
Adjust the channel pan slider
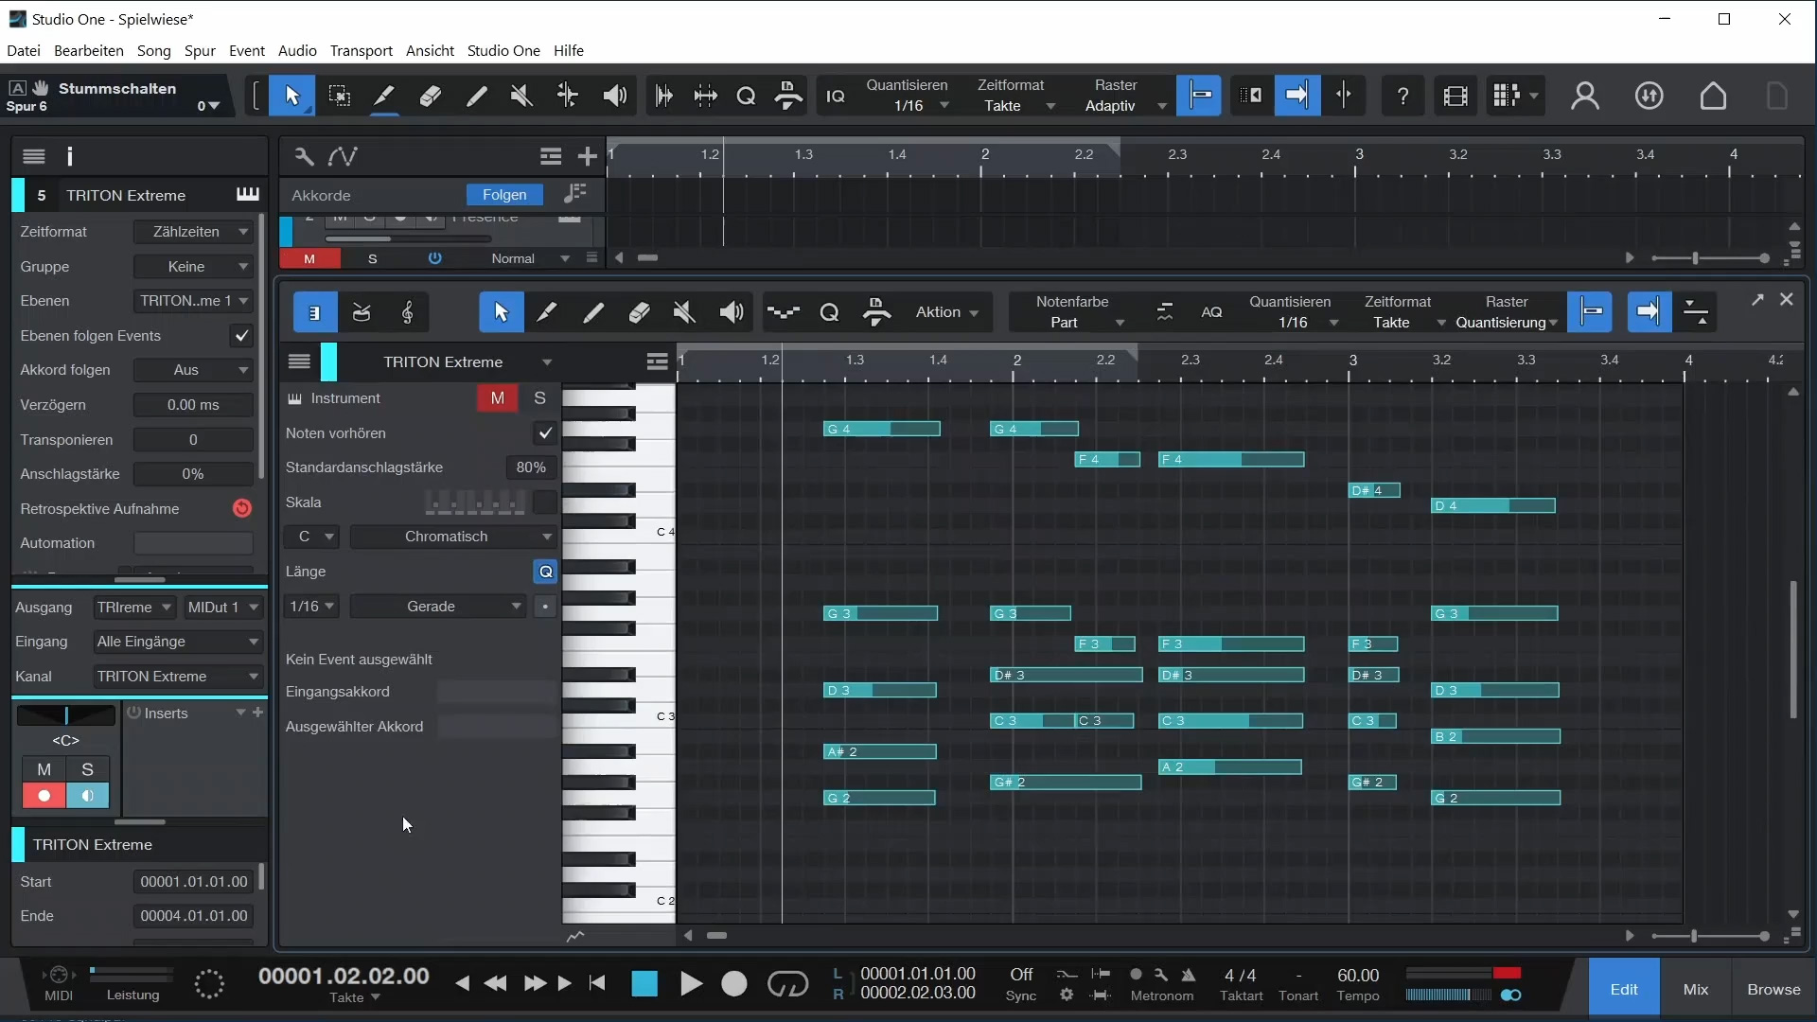66,714
